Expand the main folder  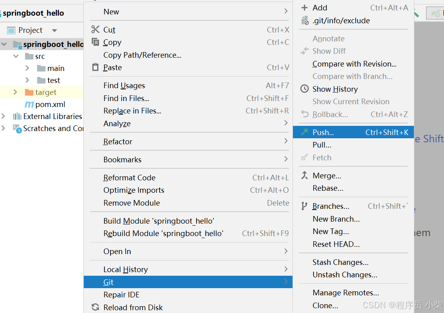point(28,68)
